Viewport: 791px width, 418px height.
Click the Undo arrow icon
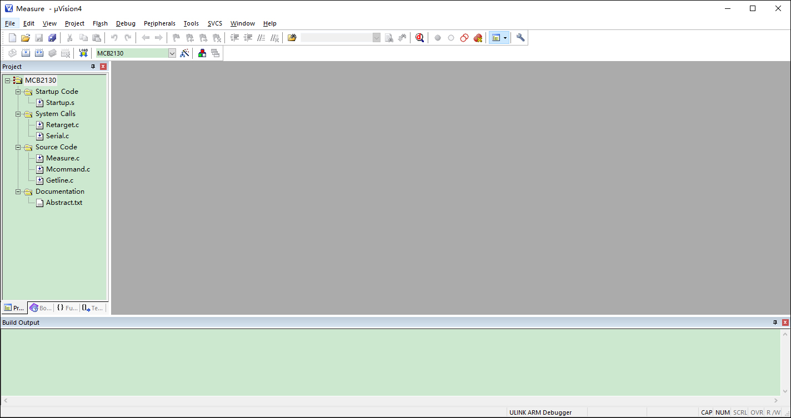tap(114, 38)
